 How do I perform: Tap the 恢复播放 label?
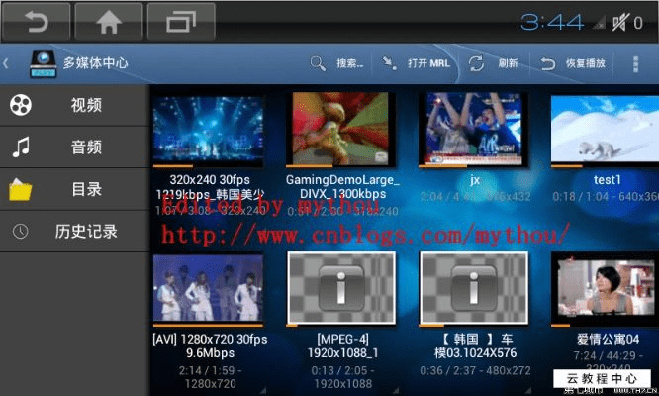click(x=585, y=63)
